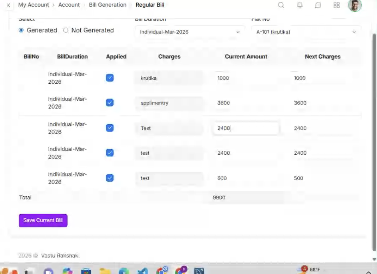
Task: Uncheck Applied for the lowercase test 2400 charge
Action: [x=110, y=153]
